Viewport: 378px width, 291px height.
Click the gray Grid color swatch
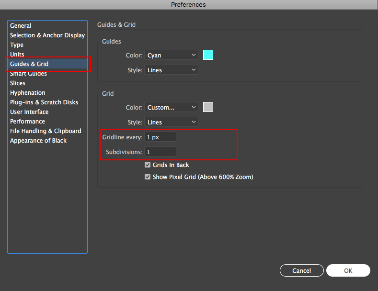pos(208,107)
